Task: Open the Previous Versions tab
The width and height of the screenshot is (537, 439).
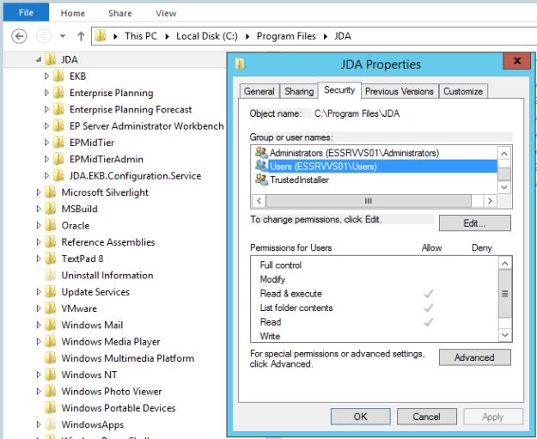Action: (400, 91)
